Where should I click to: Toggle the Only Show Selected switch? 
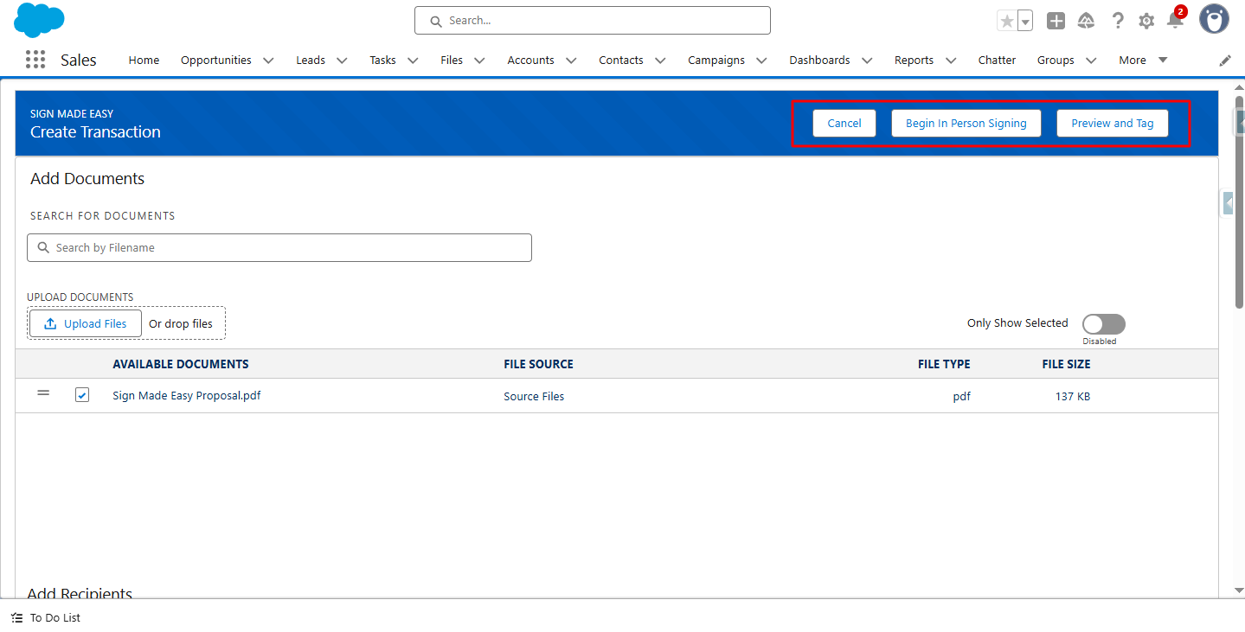point(1104,324)
